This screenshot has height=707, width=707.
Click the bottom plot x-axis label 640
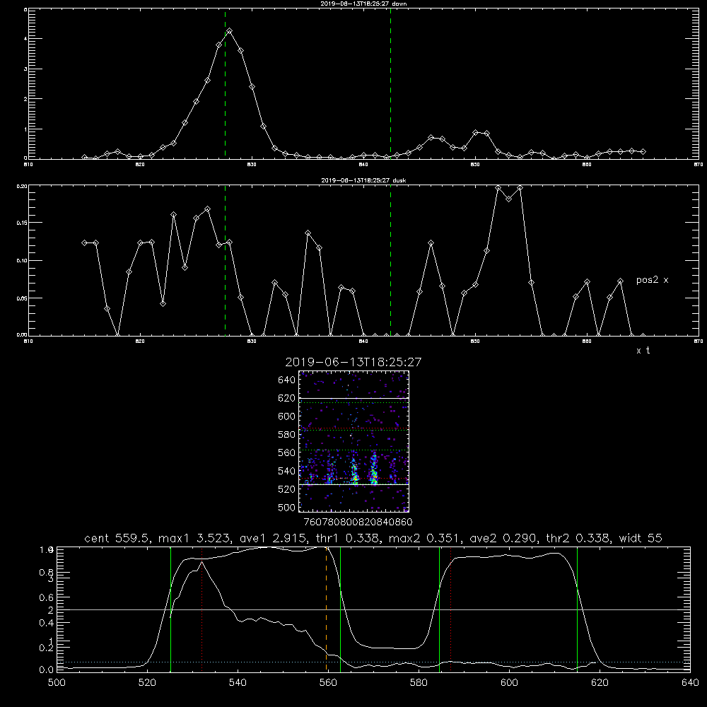[690, 683]
